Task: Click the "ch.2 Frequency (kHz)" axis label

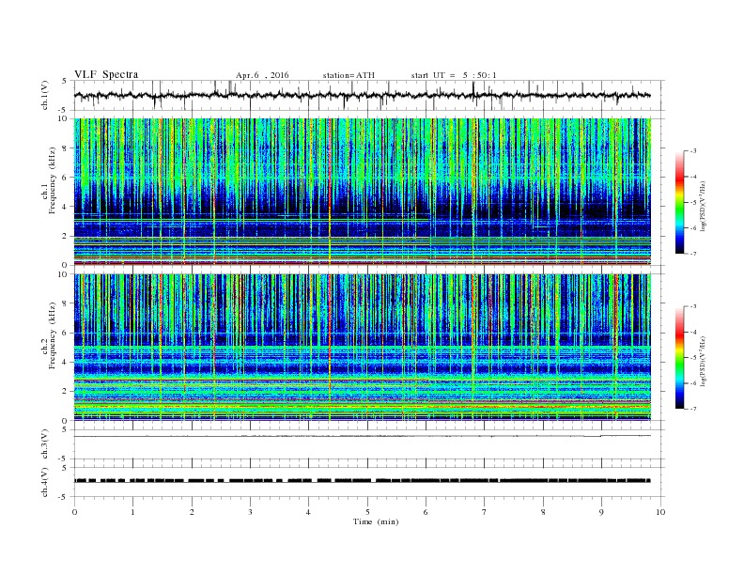Action: [49, 335]
